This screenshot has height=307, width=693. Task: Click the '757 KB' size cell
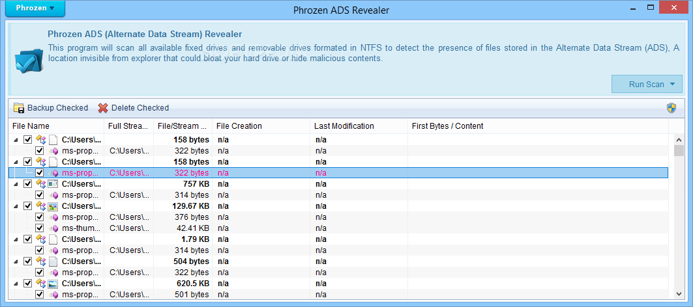(x=196, y=184)
